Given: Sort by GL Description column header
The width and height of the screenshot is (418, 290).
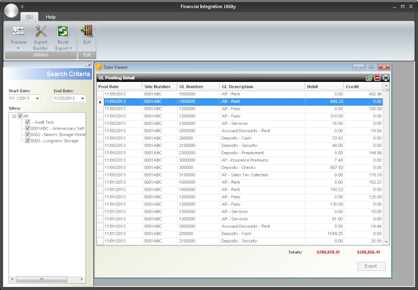Looking at the screenshot, I should tap(263, 86).
